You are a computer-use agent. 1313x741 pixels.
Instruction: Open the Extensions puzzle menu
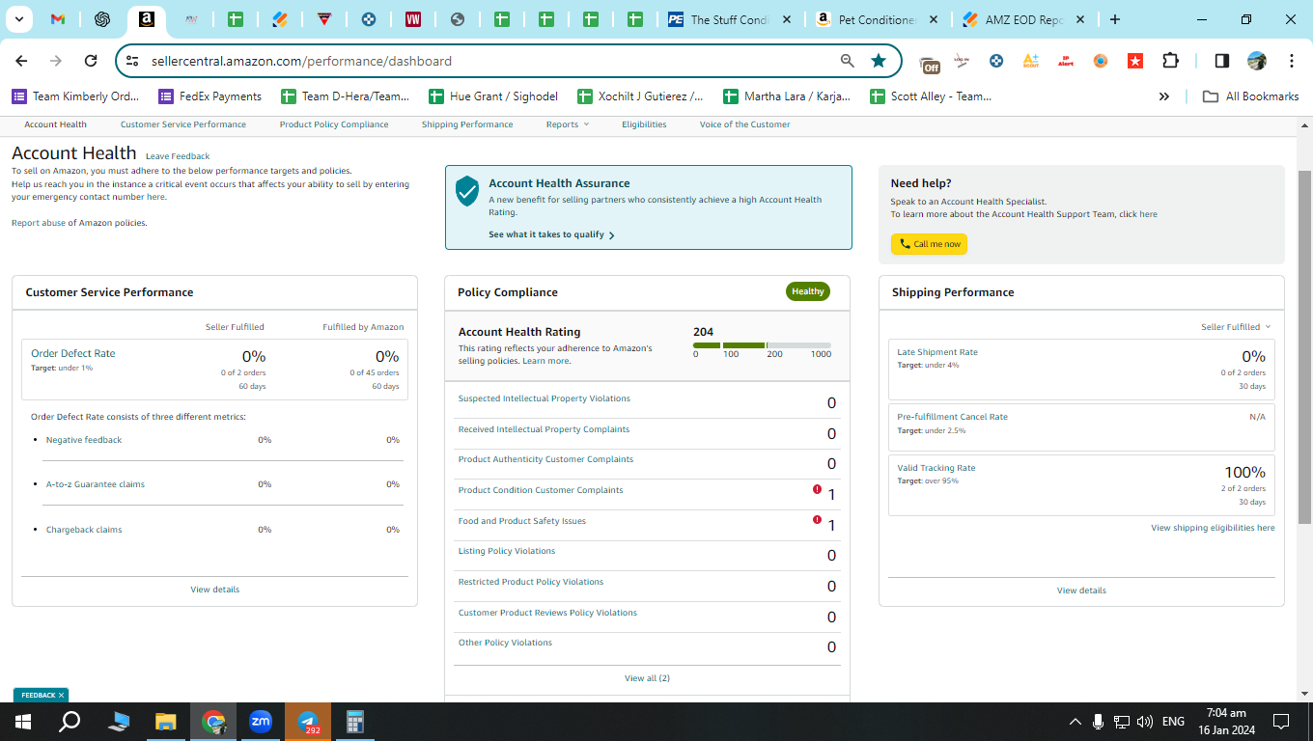click(1170, 61)
